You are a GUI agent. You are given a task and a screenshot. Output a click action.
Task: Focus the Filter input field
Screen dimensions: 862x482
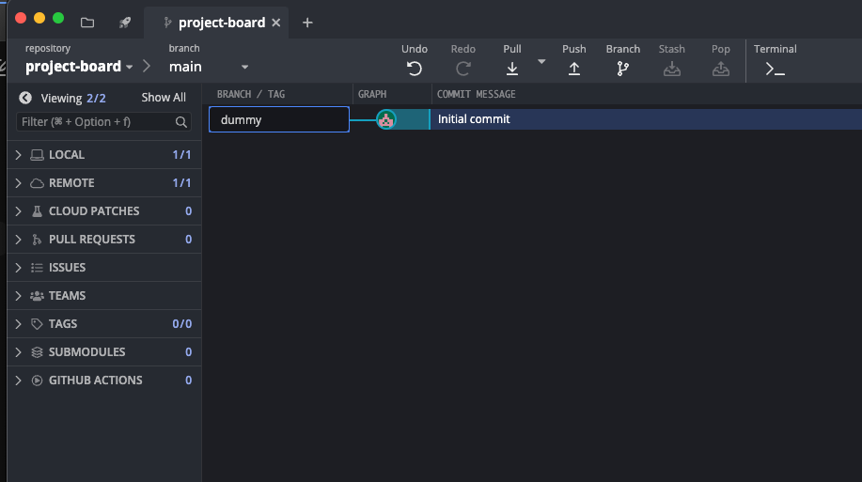(x=103, y=122)
